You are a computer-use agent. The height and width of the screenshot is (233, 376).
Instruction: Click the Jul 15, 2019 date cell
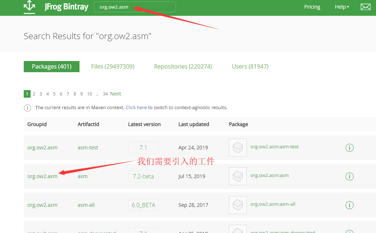(x=192, y=176)
